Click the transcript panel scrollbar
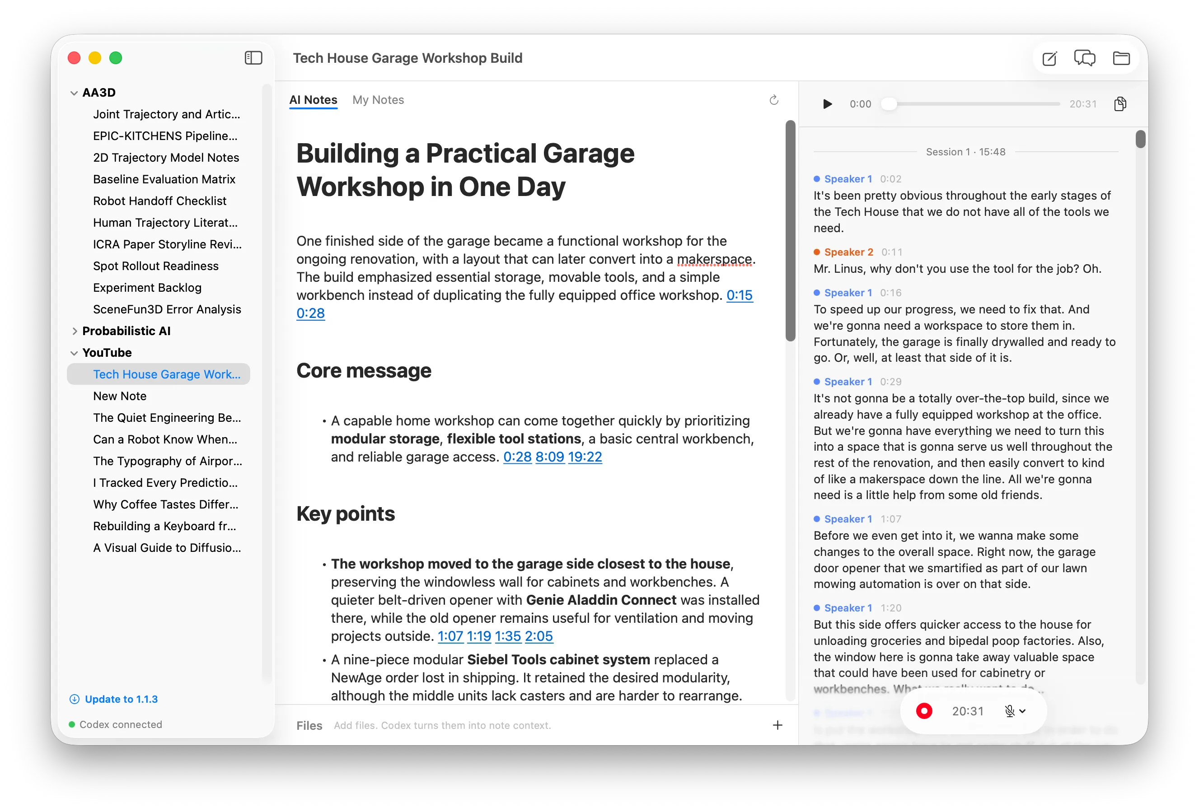This screenshot has width=1199, height=812. point(1141,139)
